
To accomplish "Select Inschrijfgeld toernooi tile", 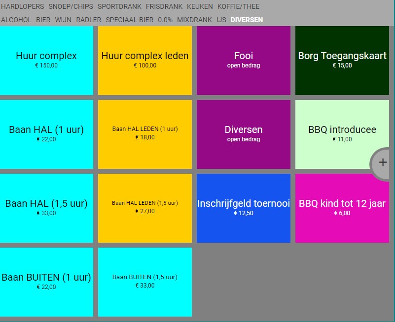I will 244,208.
